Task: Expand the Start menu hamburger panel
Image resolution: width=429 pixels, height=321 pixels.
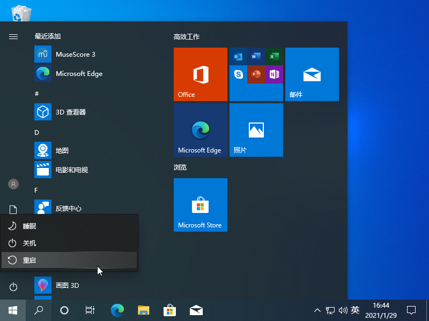Action: [x=13, y=37]
